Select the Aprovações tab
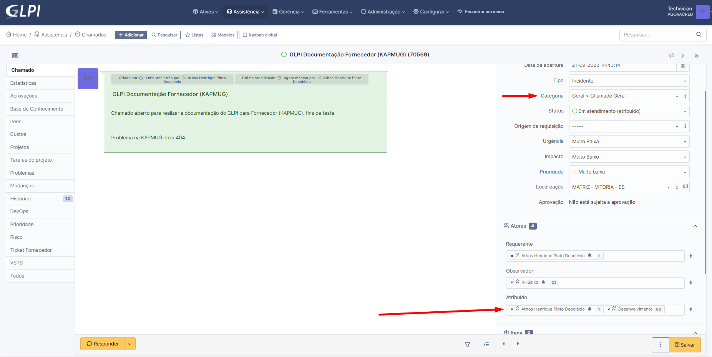The image size is (712, 357). click(40, 96)
